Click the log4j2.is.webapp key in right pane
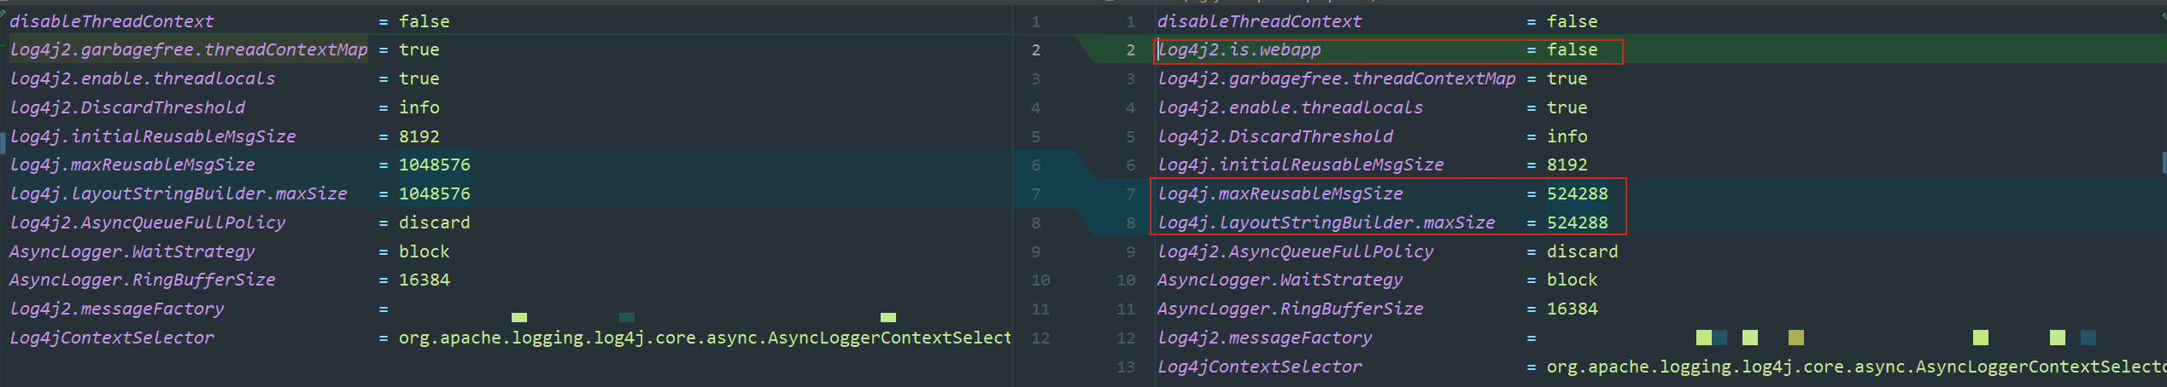Viewport: 2167px width, 387px height. point(1239,50)
